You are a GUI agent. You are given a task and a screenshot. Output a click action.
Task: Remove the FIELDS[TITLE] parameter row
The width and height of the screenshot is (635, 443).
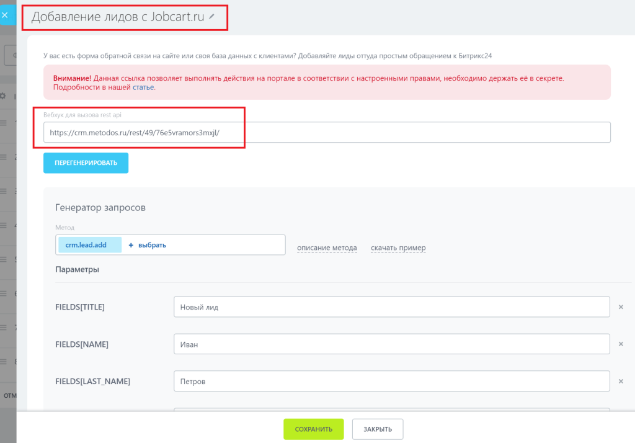(621, 307)
